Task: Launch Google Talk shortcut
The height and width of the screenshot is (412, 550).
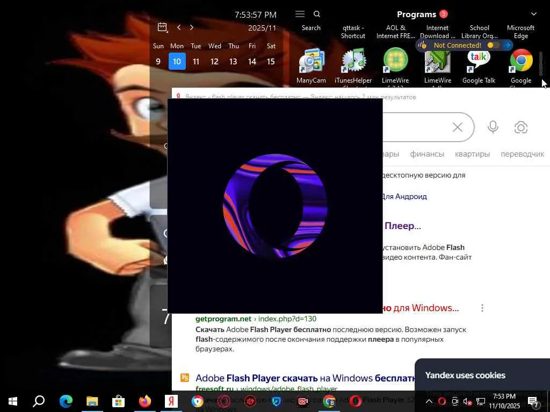Action: [x=479, y=62]
